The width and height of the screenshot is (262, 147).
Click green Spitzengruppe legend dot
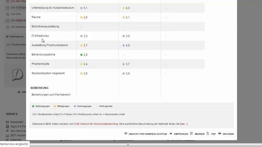33,106
